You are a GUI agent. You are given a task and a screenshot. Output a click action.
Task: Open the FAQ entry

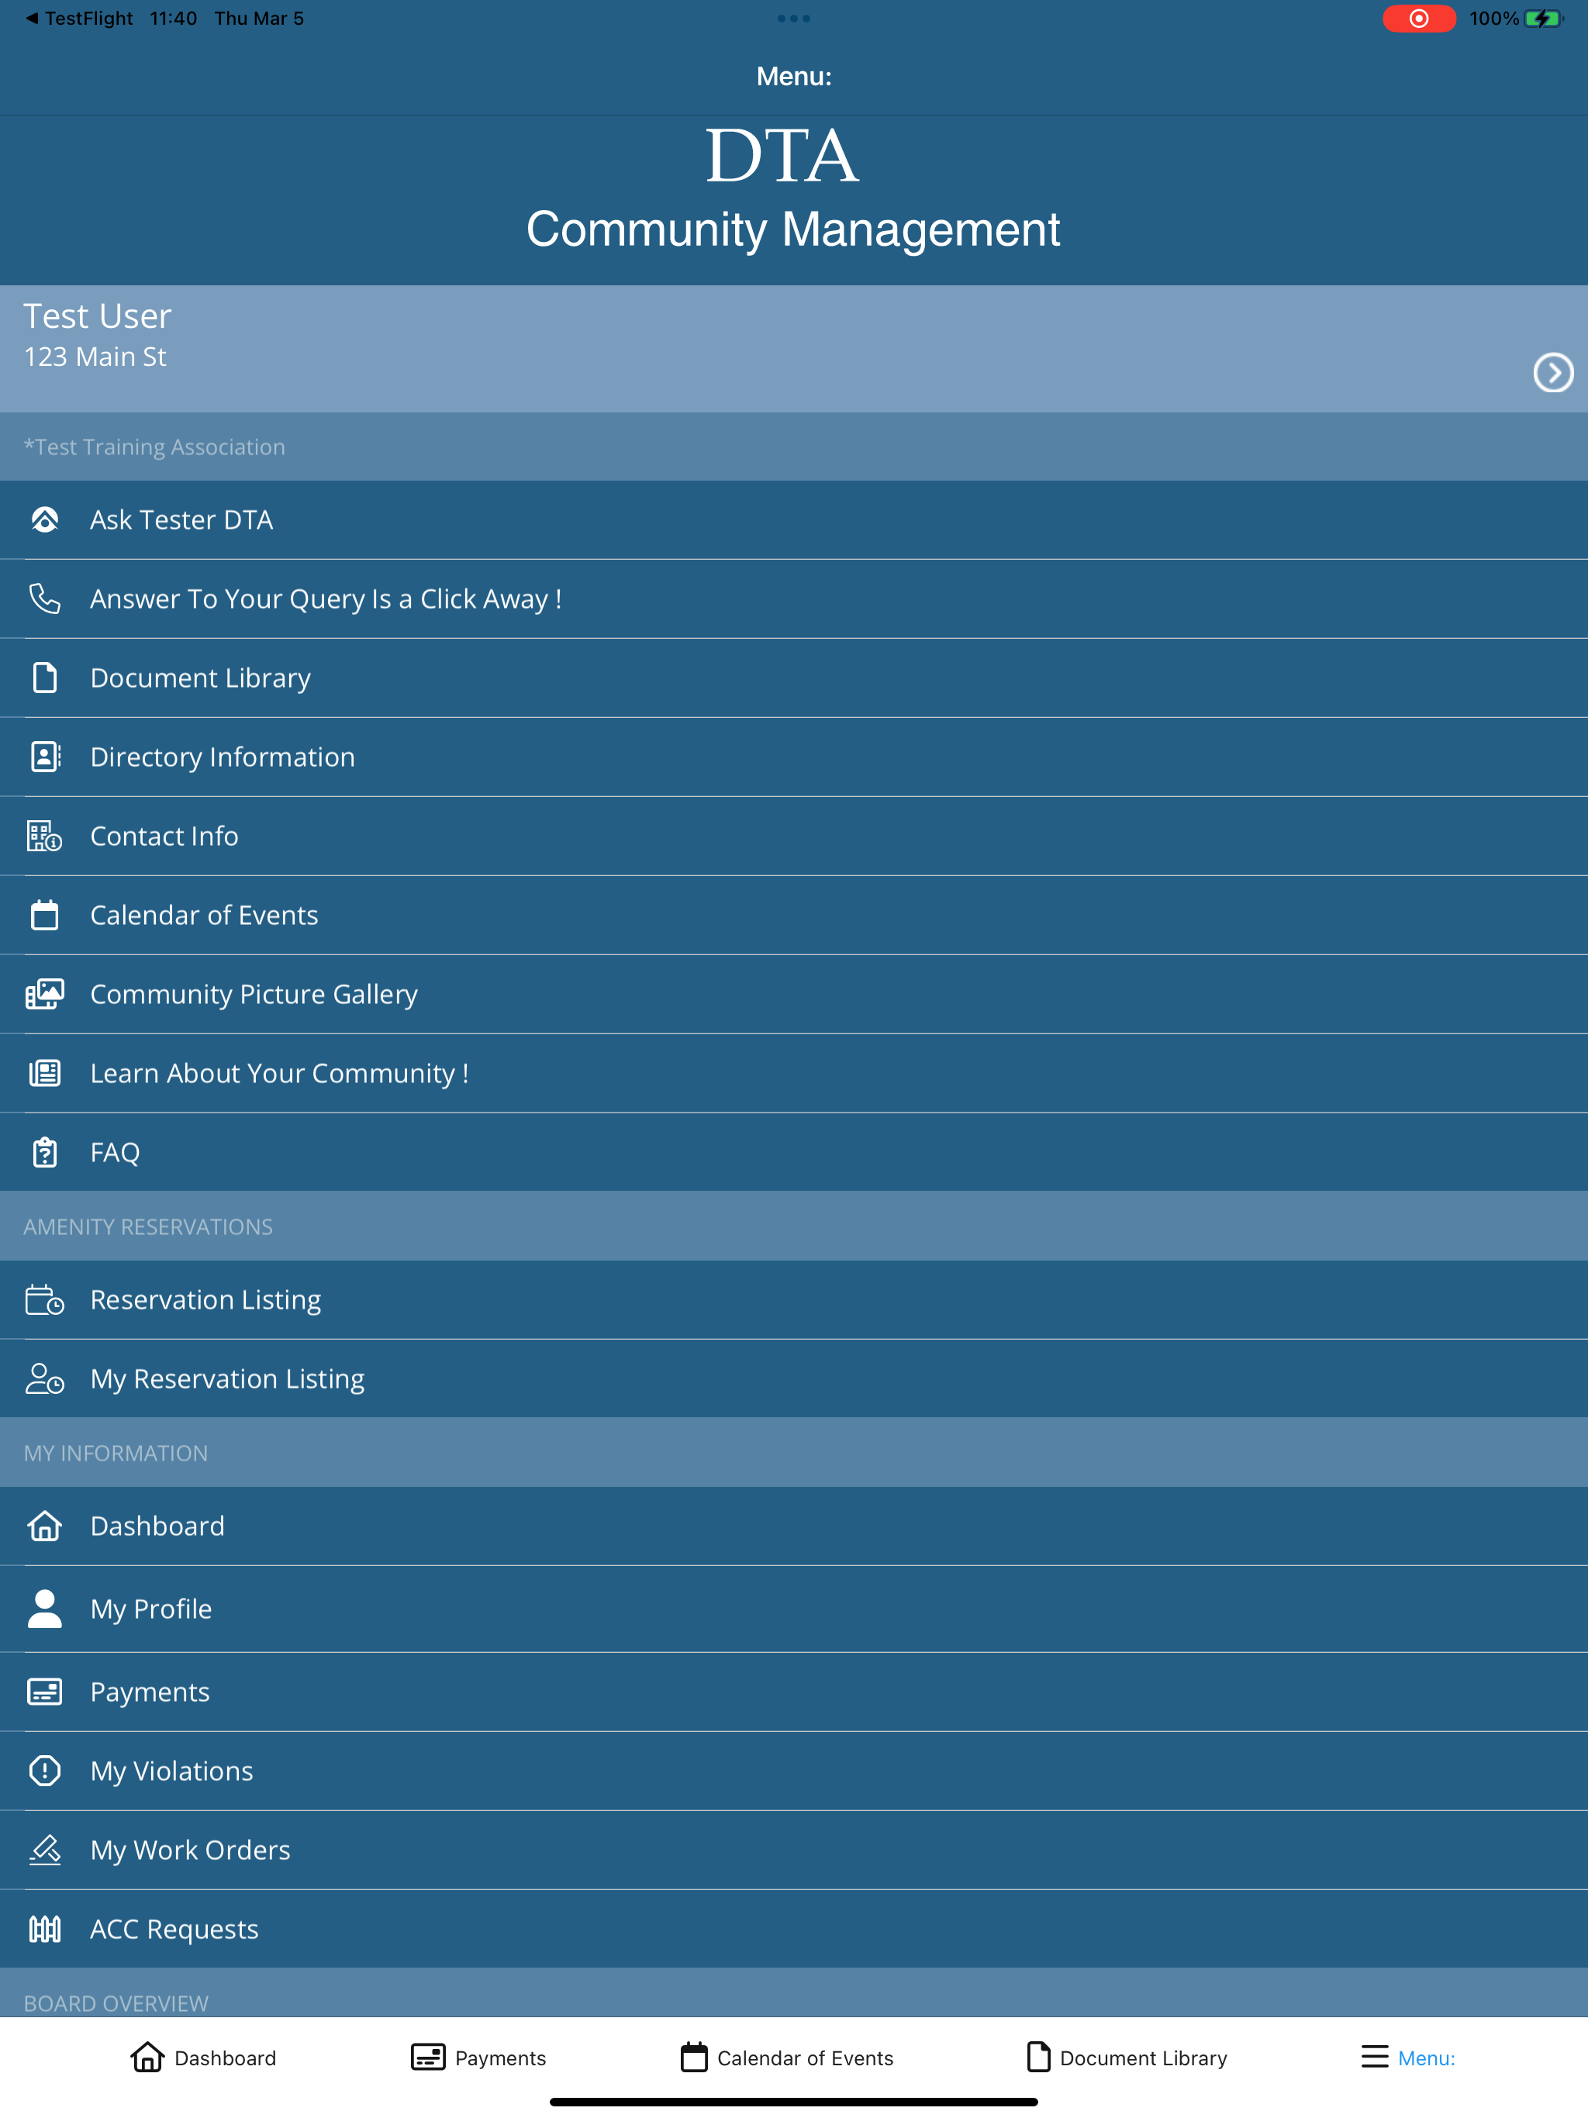coord(794,1152)
